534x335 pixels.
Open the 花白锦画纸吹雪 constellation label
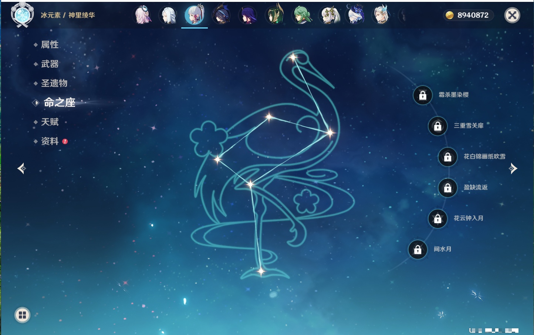point(484,157)
